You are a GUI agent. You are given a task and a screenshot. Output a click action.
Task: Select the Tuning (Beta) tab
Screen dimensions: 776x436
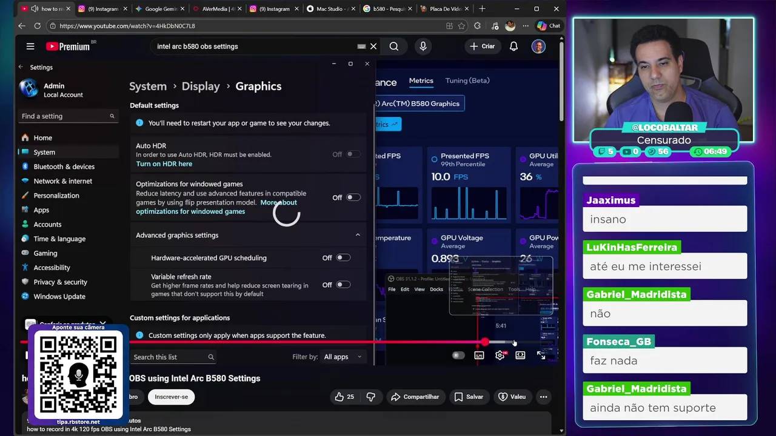pyautogui.click(x=467, y=81)
